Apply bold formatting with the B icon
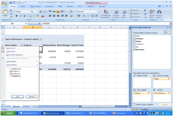This screenshot has width=173, height=116. [16, 16]
